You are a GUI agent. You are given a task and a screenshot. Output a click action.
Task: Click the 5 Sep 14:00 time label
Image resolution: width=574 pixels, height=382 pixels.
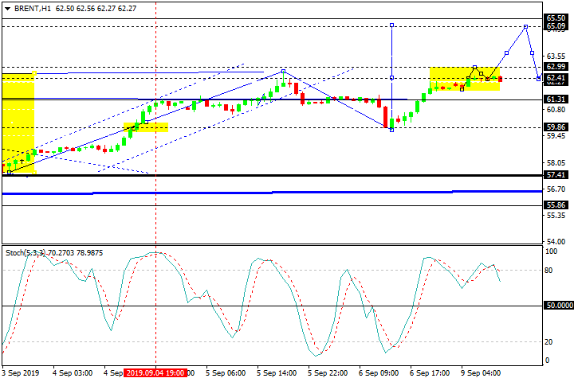coord(276,372)
